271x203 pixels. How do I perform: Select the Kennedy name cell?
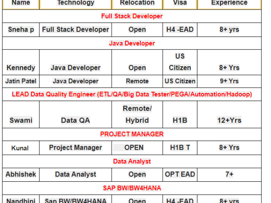21,68
